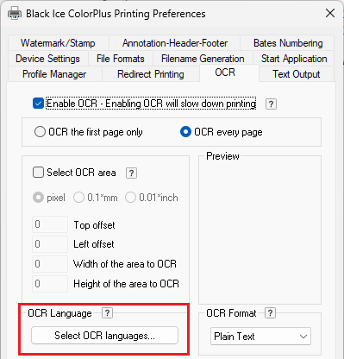
Task: Enable the Select OCR area checkbox
Action: (x=38, y=173)
